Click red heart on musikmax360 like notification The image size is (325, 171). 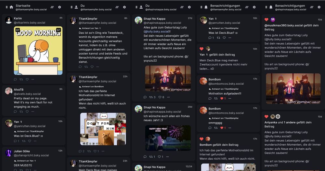click(x=266, y=20)
